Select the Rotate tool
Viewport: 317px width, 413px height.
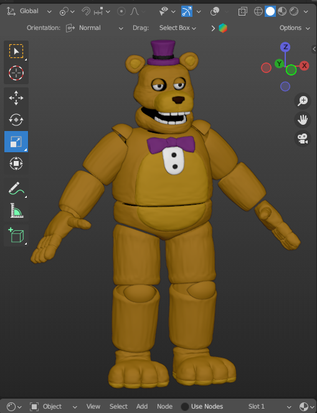16,120
